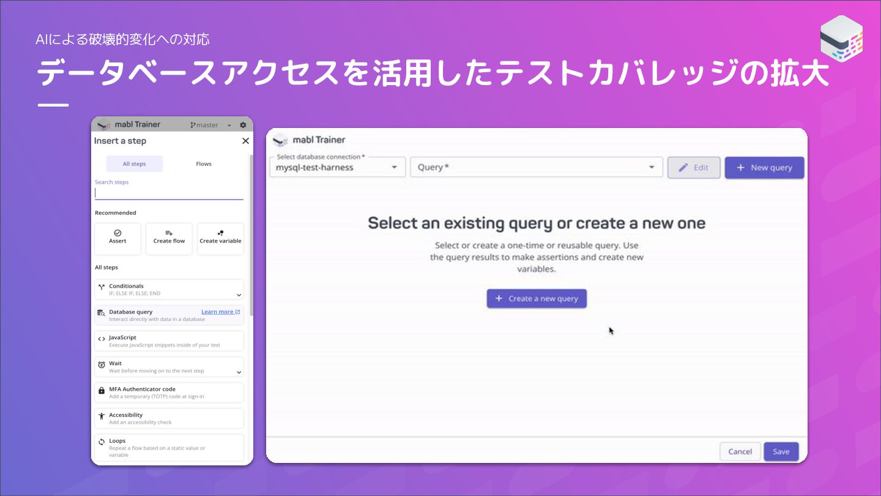881x496 pixels.
Task: Select the Loops step
Action: [x=169, y=447]
